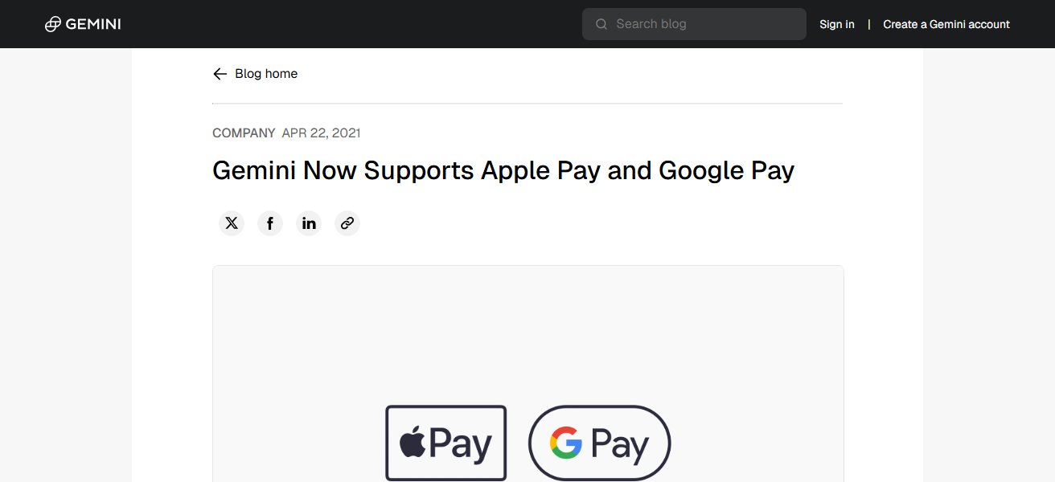This screenshot has width=1055, height=482.
Task: Return to Blog home
Action: 265,73
